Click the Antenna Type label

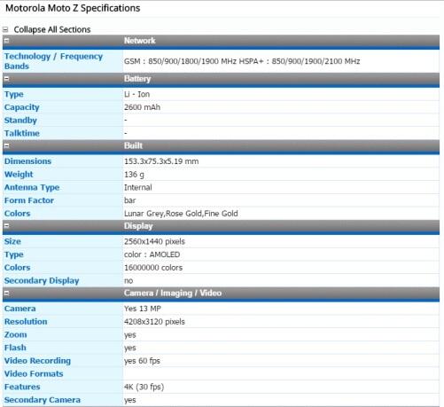pos(32,187)
